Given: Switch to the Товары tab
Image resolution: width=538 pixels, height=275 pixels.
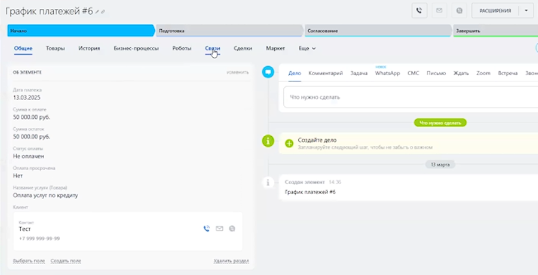Looking at the screenshot, I should coord(55,49).
